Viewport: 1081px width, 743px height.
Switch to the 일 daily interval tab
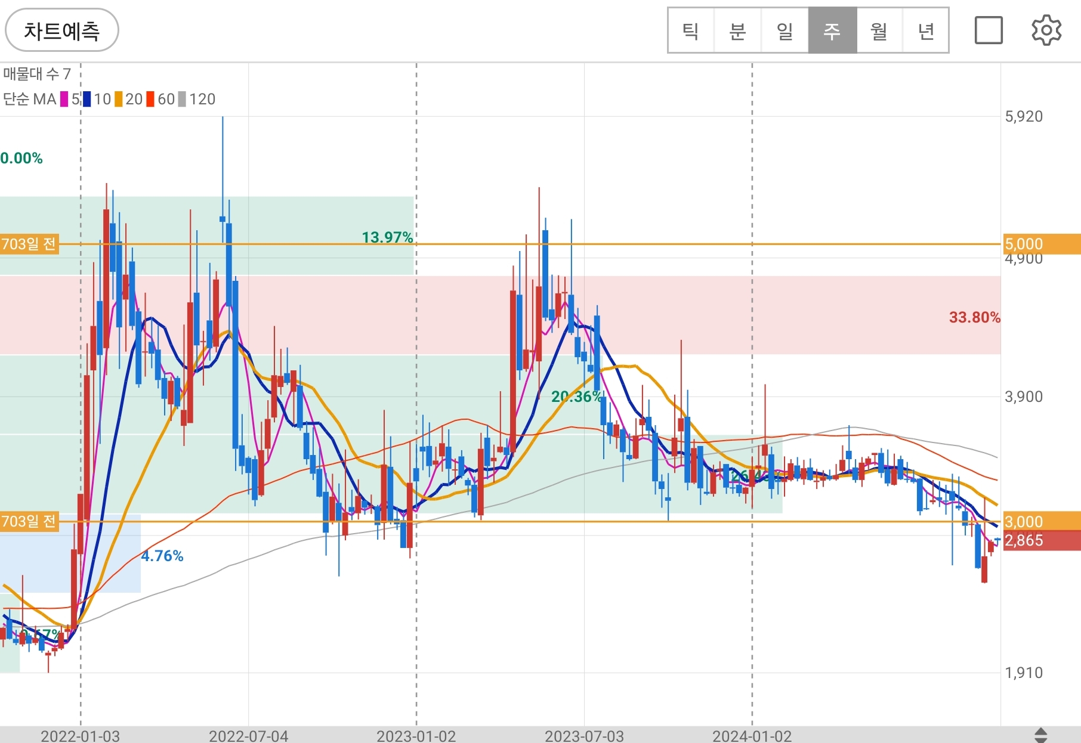(x=785, y=31)
